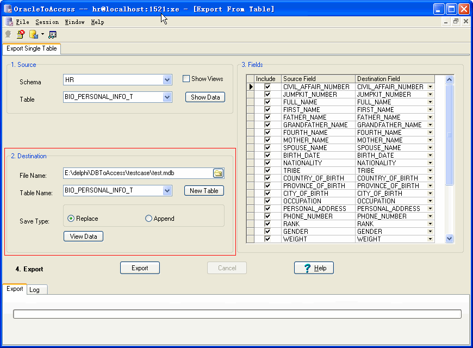Screen dimensions: 473x348
Task: Open destination dropdown for TRIBE row
Action: 431,171
